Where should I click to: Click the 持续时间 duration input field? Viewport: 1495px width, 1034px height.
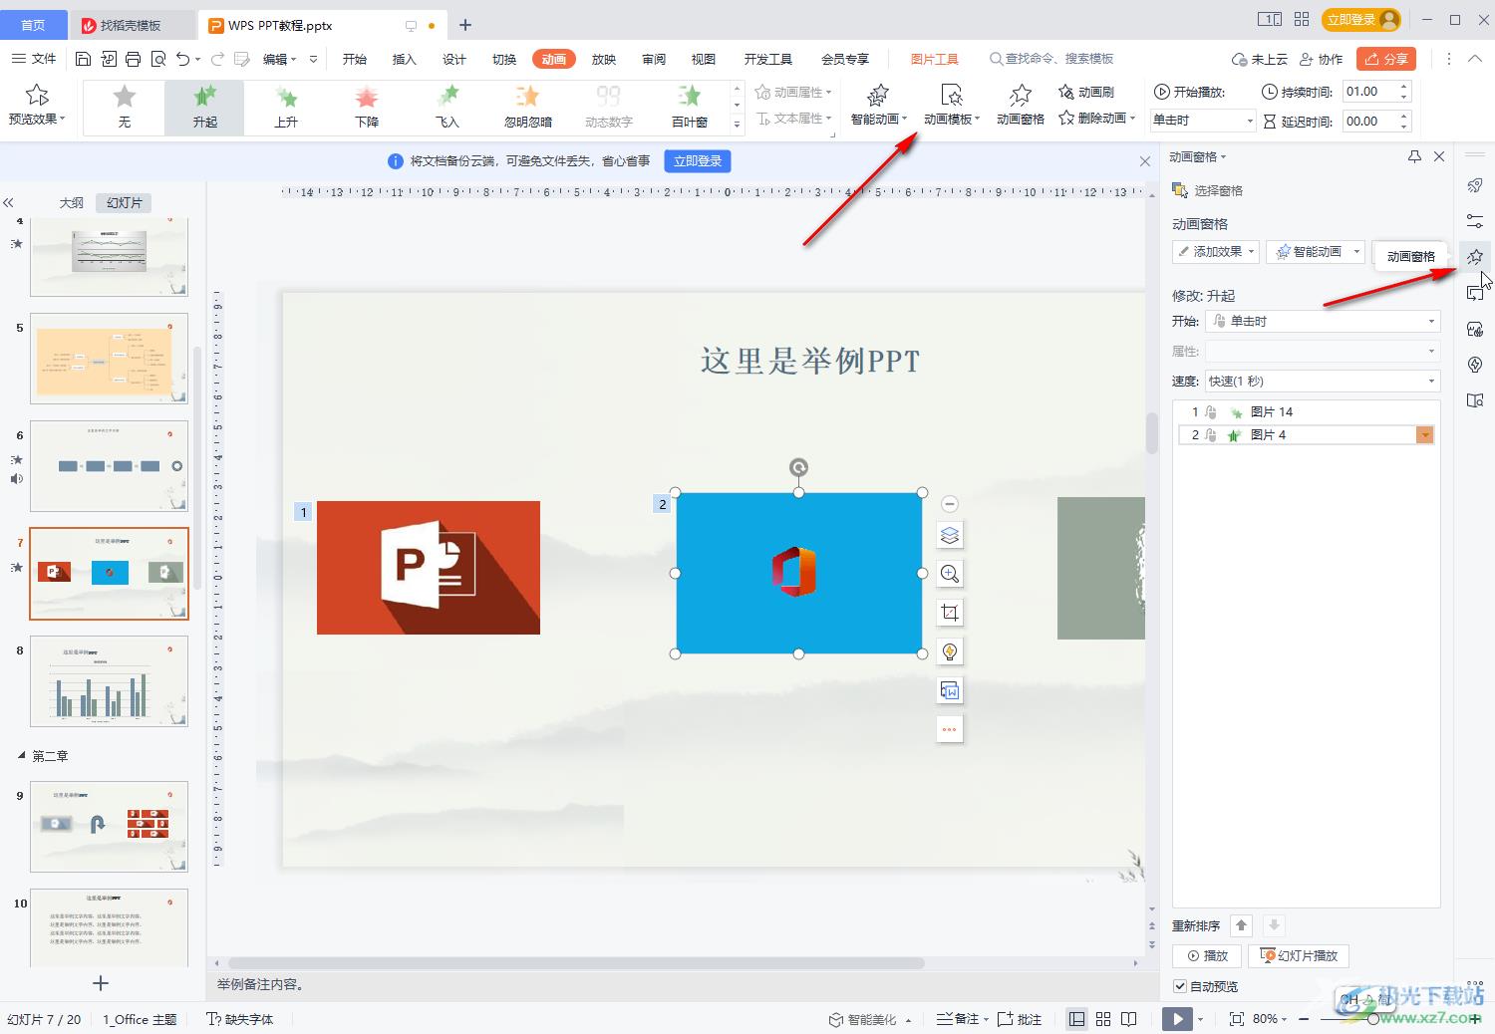(x=1369, y=92)
